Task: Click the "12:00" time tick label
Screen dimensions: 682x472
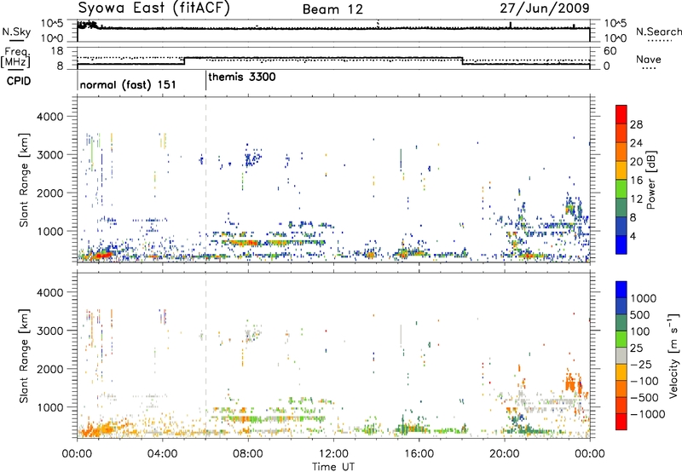Action: tap(333, 454)
